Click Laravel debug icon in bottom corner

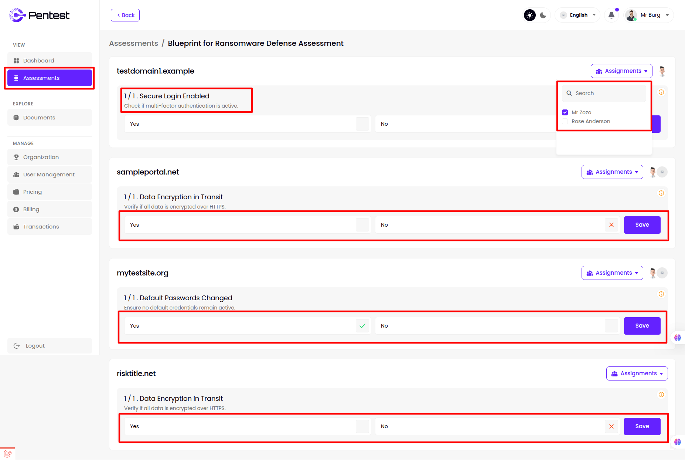7,454
